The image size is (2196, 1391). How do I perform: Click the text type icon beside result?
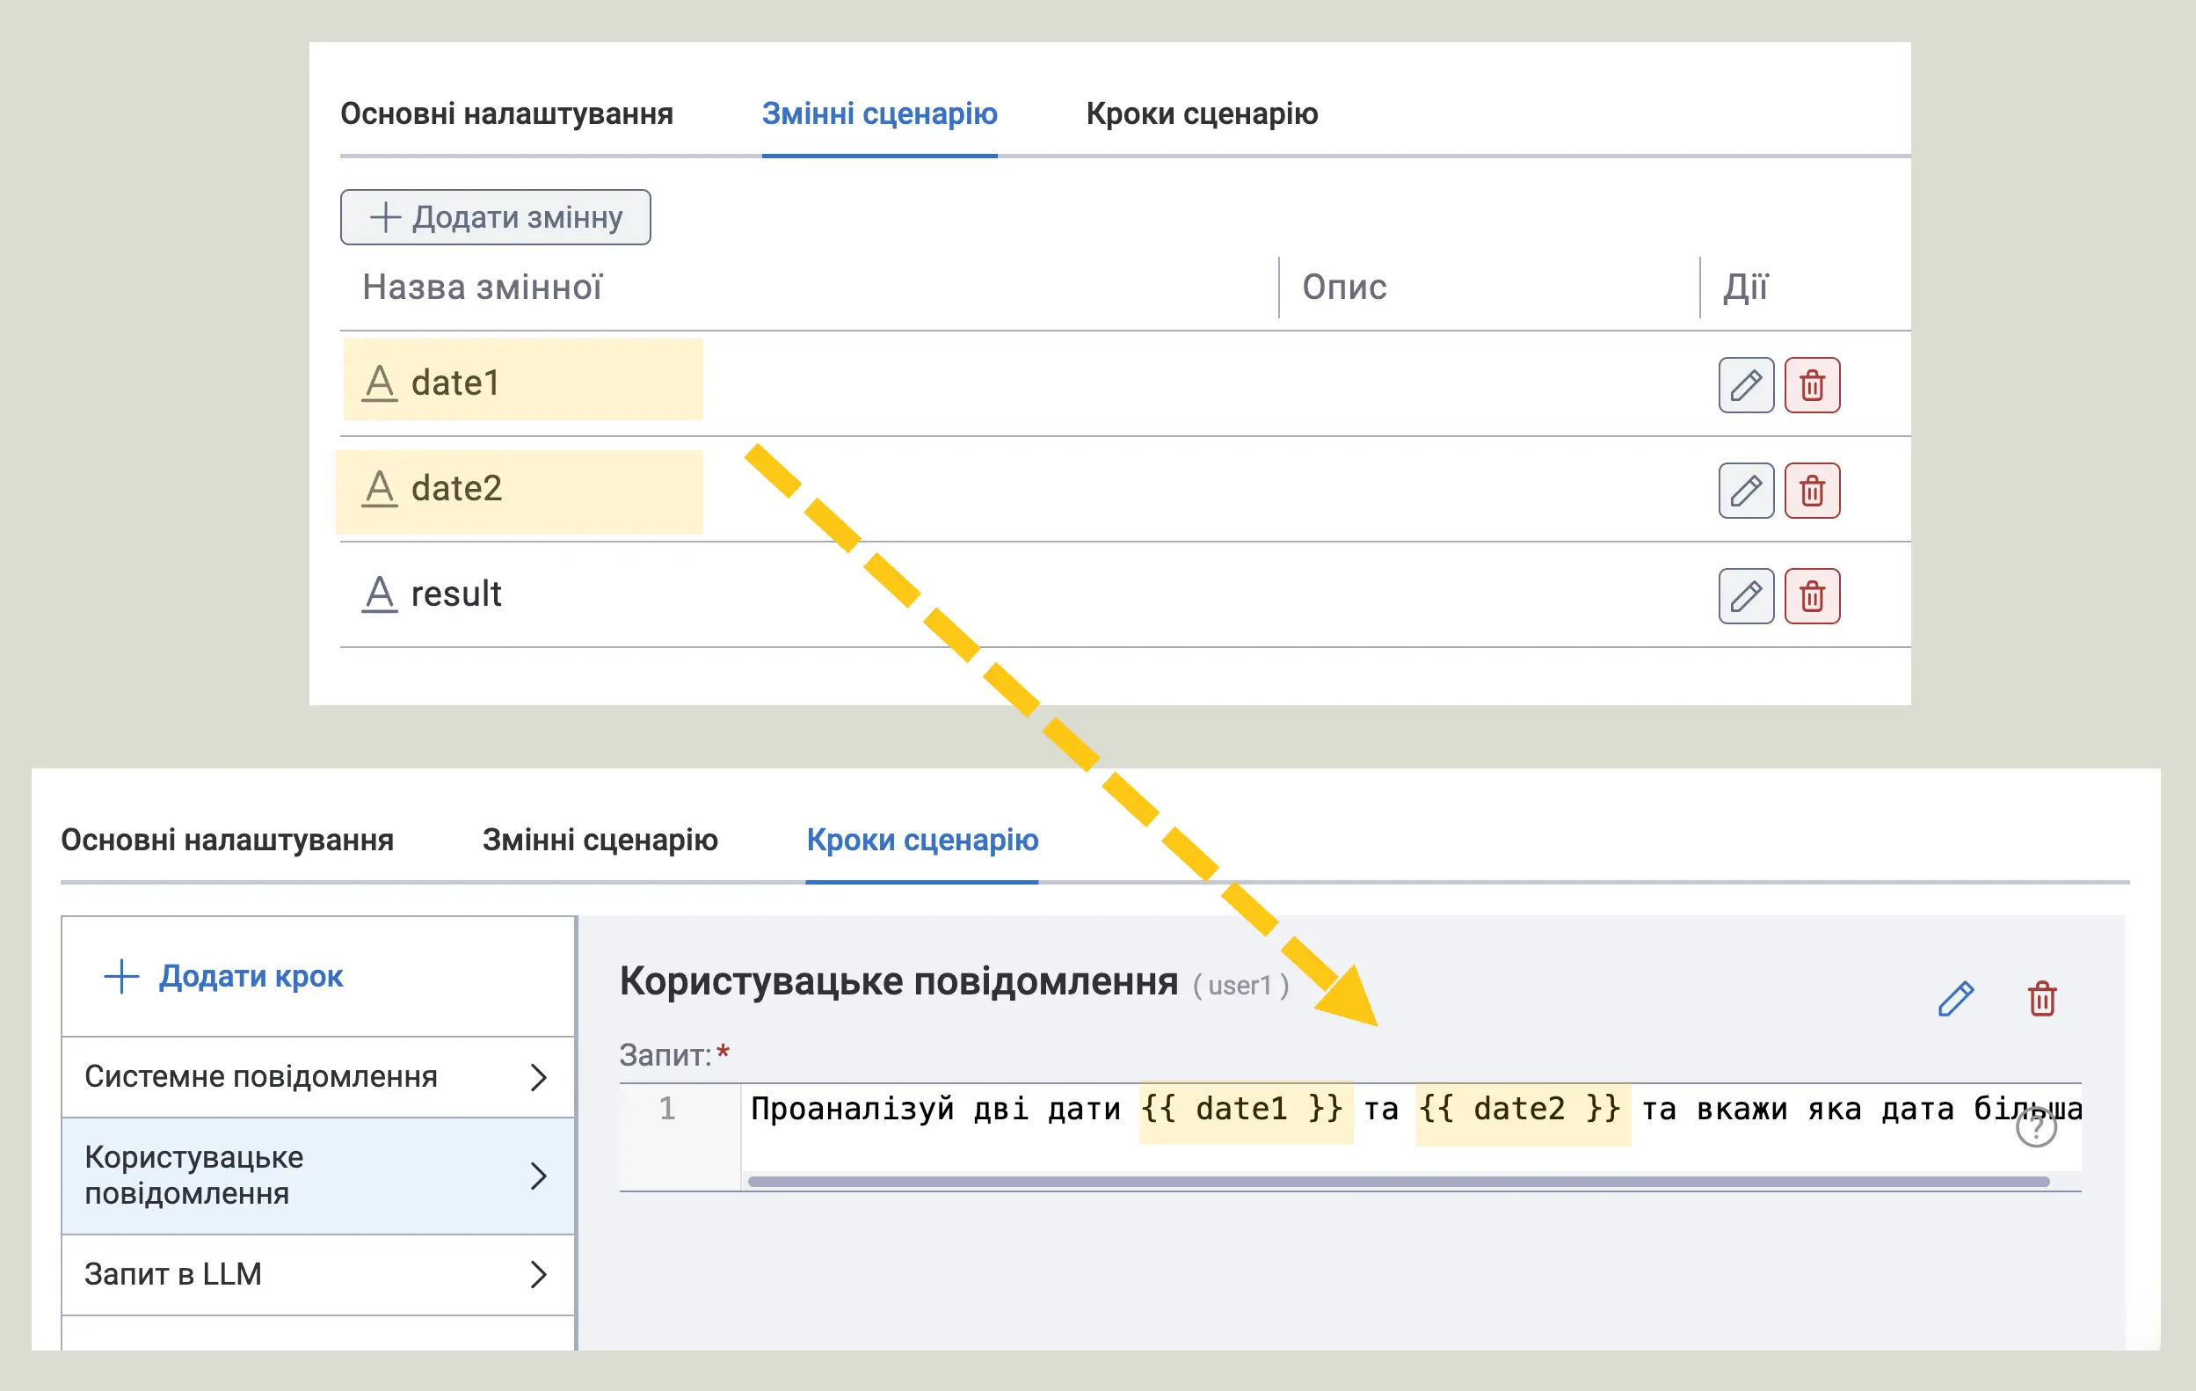(380, 594)
